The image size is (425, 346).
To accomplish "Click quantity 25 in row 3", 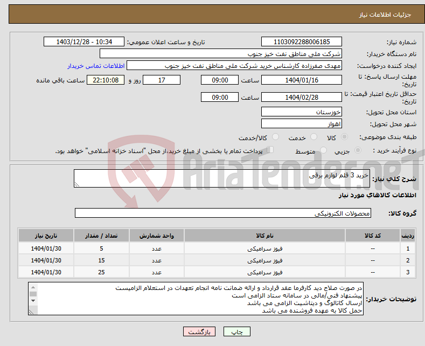I will click(x=101, y=272).
